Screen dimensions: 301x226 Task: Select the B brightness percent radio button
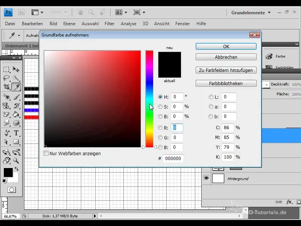click(160, 116)
